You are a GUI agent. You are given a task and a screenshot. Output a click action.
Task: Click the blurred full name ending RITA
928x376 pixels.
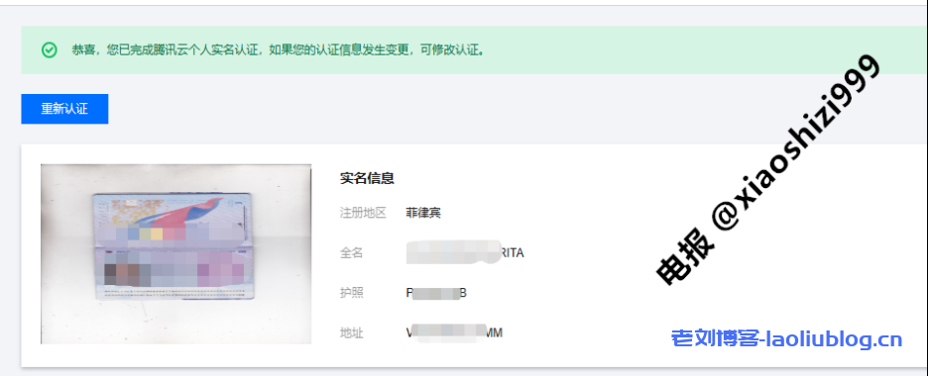click(x=465, y=253)
